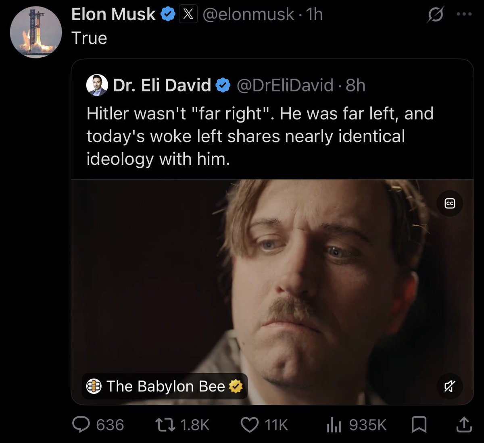This screenshot has height=443, width=484.
Task: Open Dr. Eli David's profile avatar
Action: 97,85
